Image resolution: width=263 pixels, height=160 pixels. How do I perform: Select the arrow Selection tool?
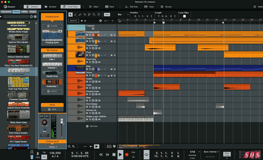pos(71,15)
